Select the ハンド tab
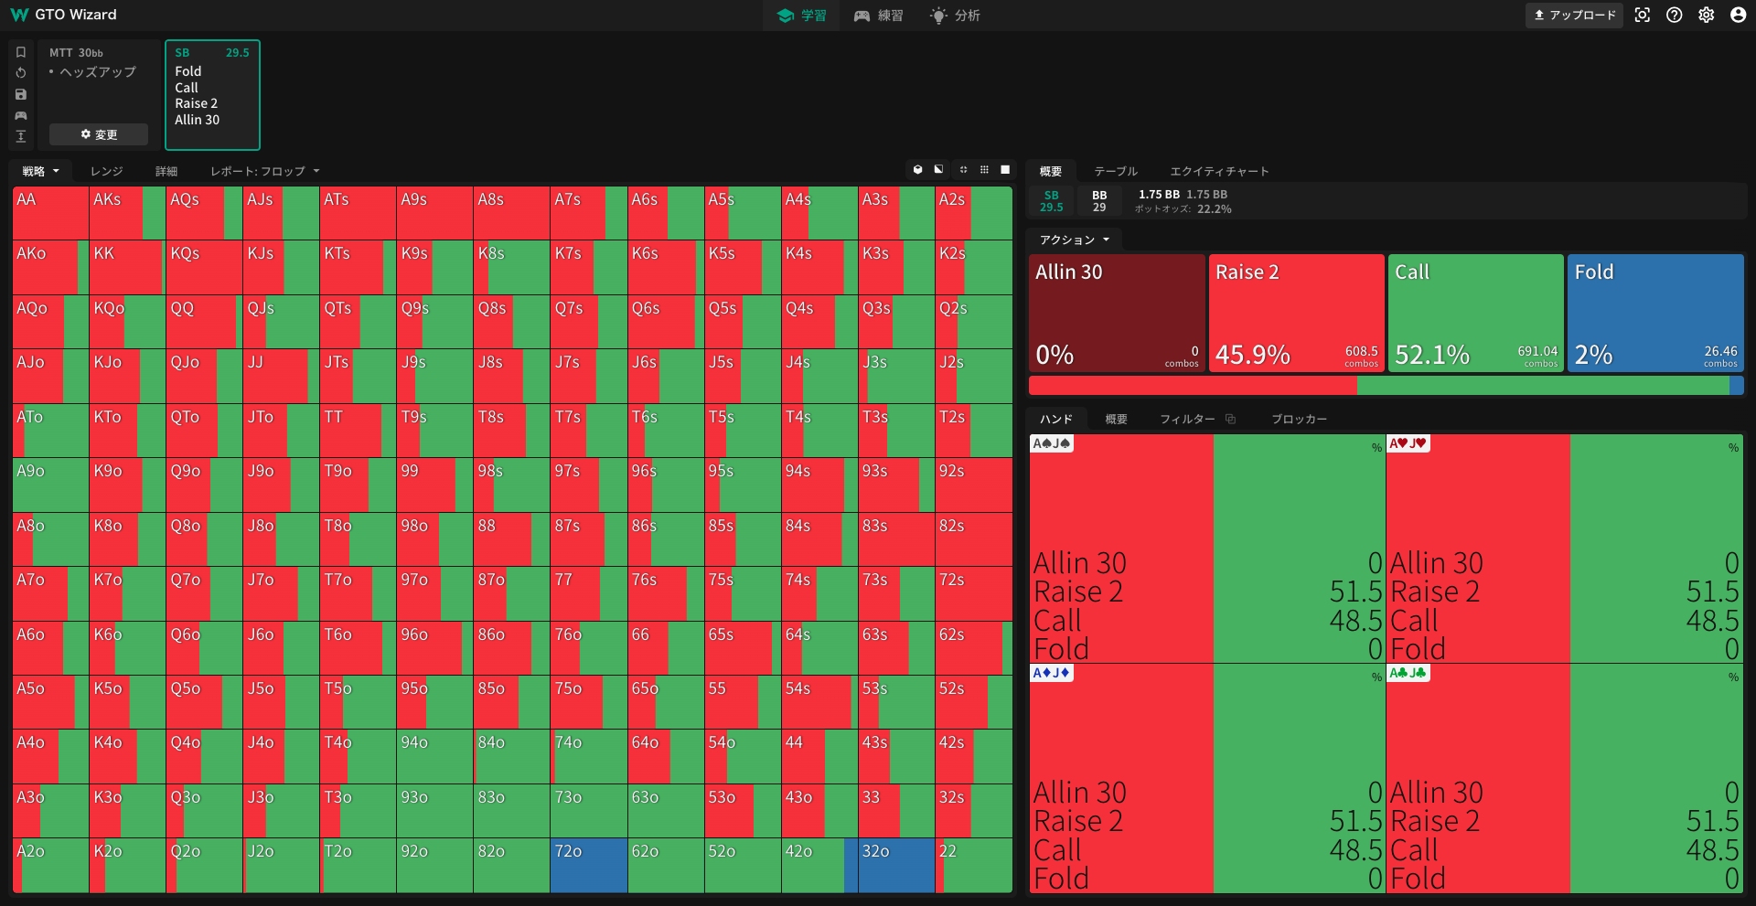1756x906 pixels. click(1056, 419)
